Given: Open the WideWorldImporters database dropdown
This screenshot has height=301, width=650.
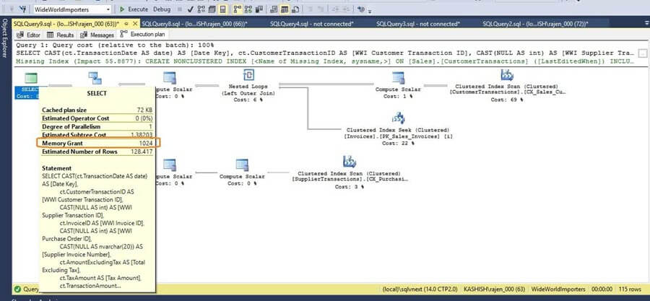Looking at the screenshot, I should [x=72, y=9].
